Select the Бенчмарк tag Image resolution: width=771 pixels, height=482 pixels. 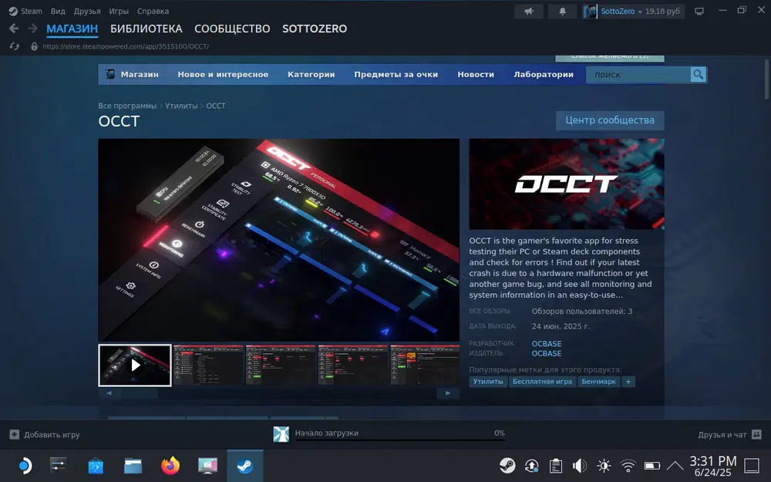(598, 382)
